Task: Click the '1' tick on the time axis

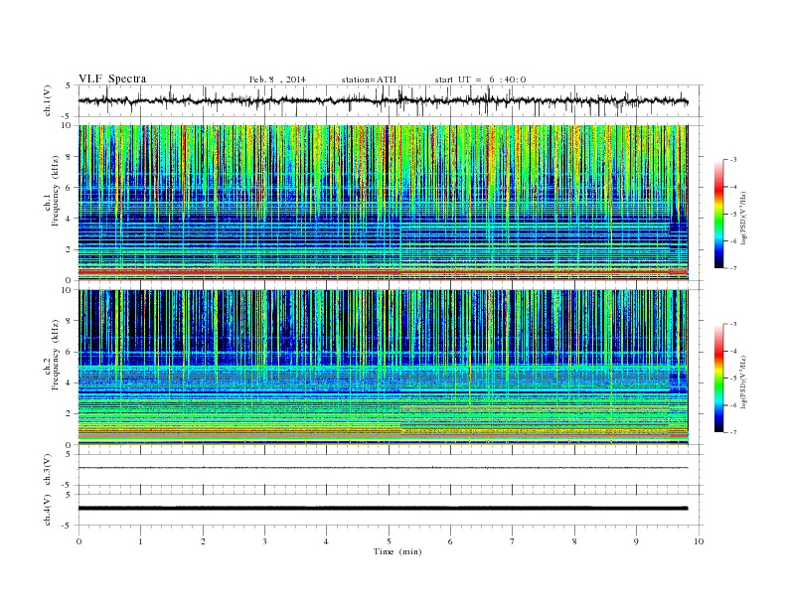Action: click(x=141, y=541)
